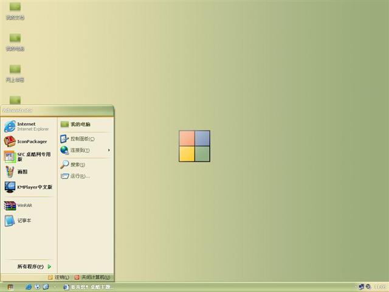Click the 画图 paint brushes cup icon
389x292 pixels.
coord(10,172)
